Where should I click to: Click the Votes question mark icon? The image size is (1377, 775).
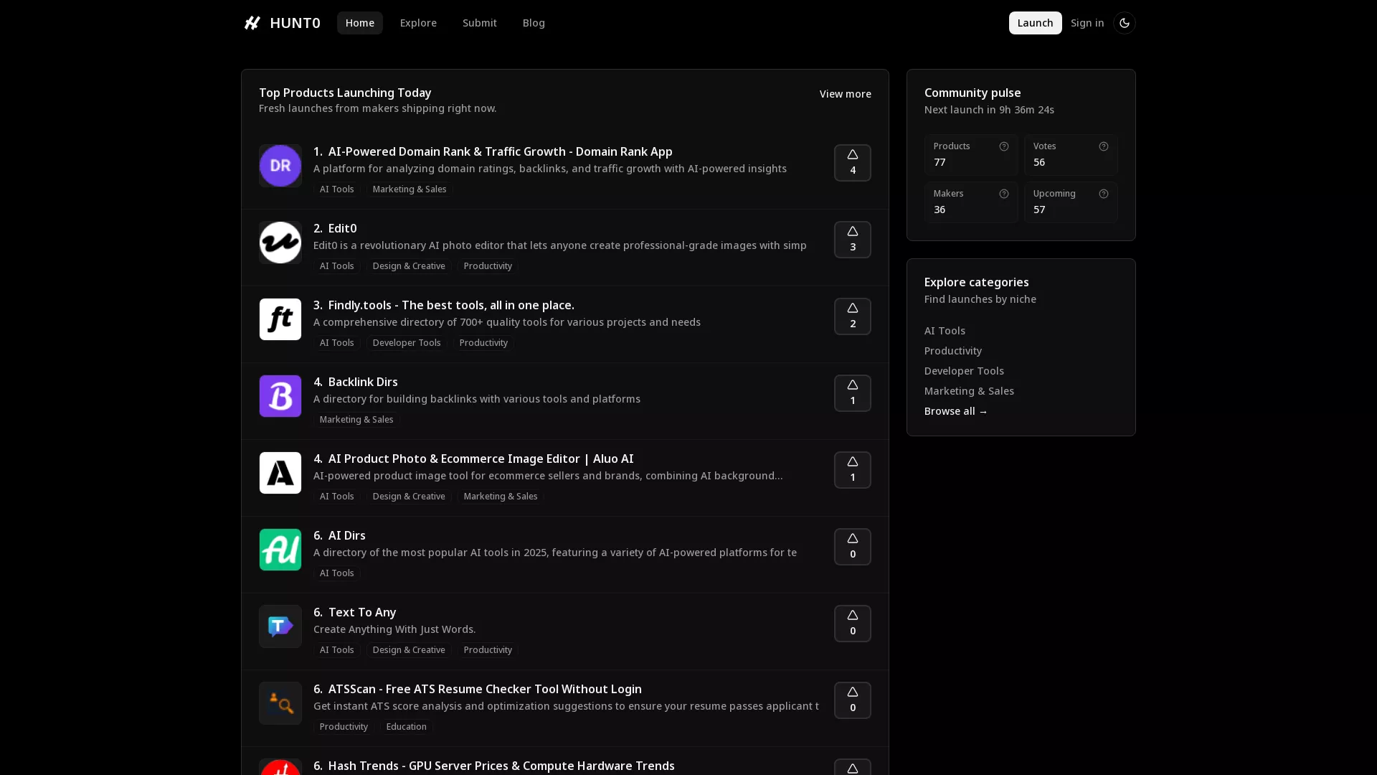pos(1104,146)
